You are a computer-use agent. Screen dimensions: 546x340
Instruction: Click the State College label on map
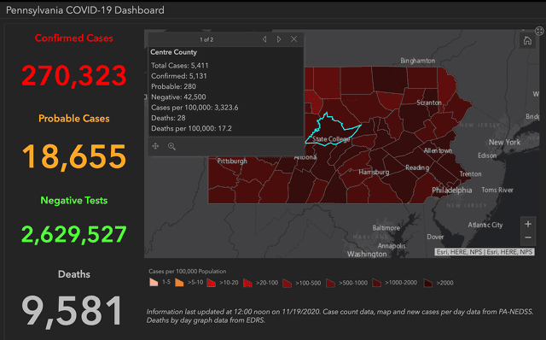tap(331, 139)
